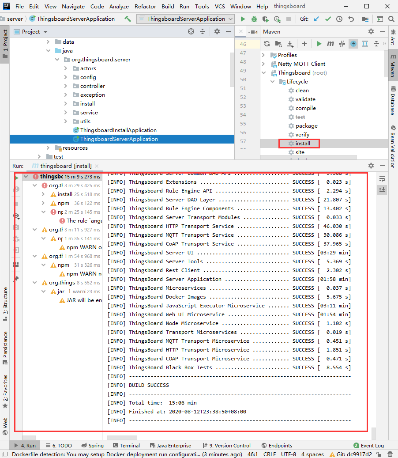Click Reload All Maven Projects icon
Viewport: 398px width, 458px height.
click(267, 44)
